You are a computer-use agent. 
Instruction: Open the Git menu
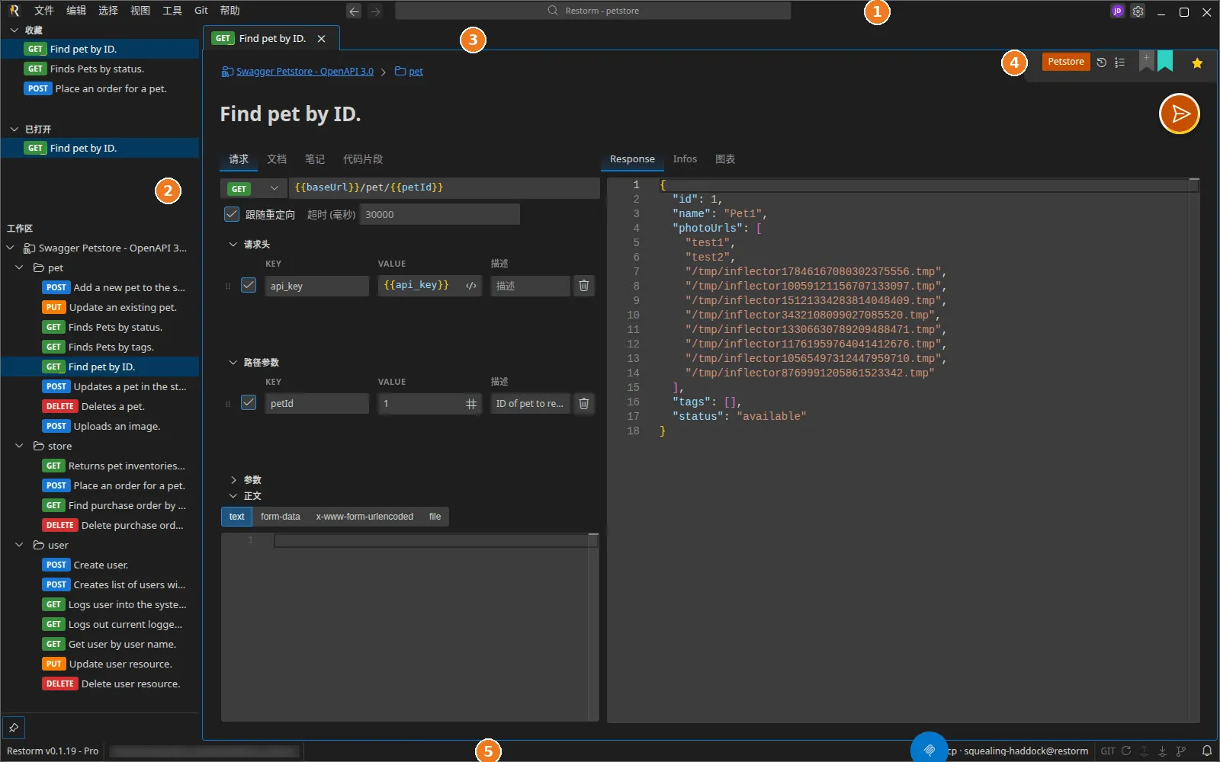click(x=201, y=11)
